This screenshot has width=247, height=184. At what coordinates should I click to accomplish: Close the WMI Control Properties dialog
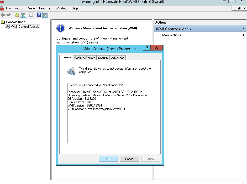(157, 48)
